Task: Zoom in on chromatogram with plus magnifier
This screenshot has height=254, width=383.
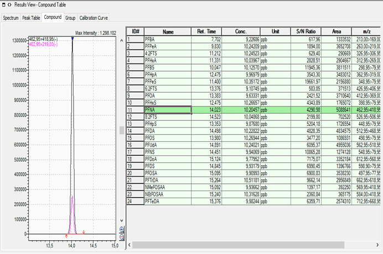Action: 122,229
